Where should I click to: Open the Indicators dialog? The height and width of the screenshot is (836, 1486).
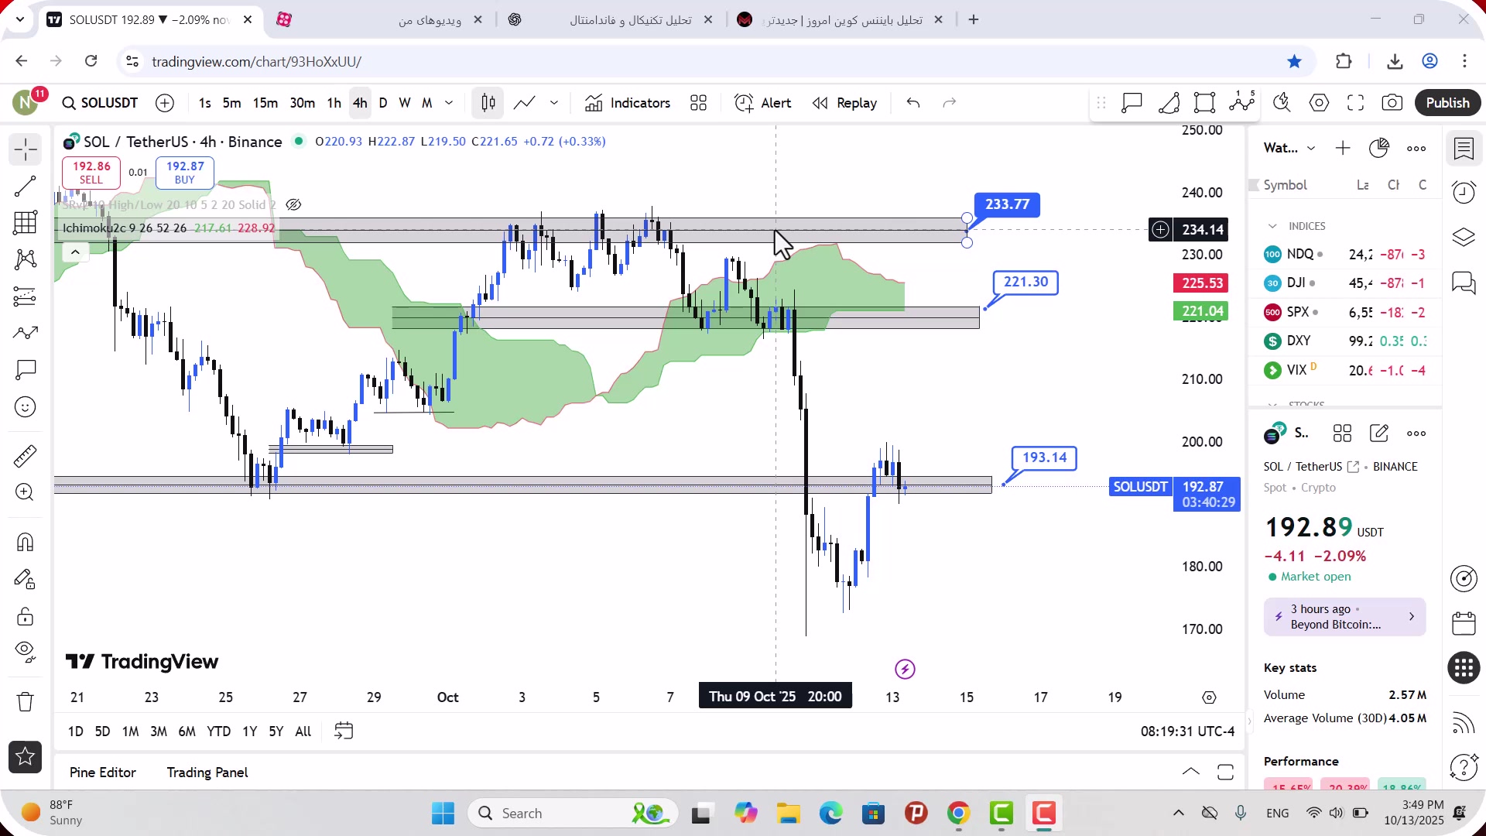(x=628, y=103)
